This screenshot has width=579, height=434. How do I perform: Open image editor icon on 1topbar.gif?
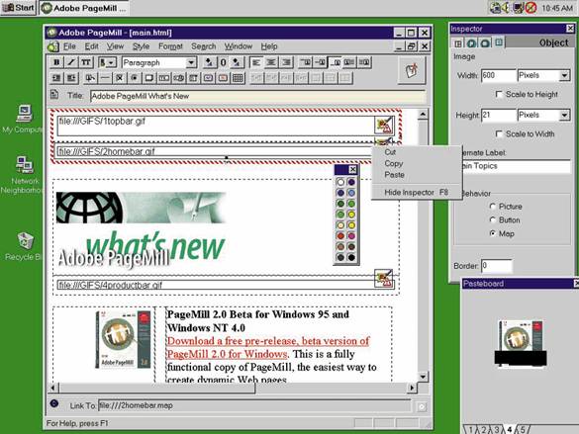[x=384, y=126]
